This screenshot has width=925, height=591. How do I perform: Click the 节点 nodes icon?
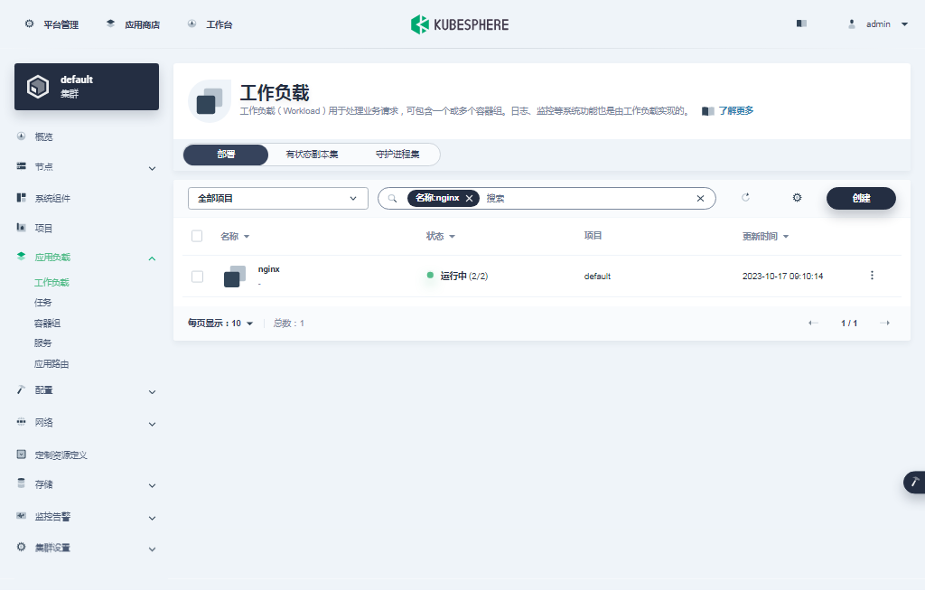22,166
